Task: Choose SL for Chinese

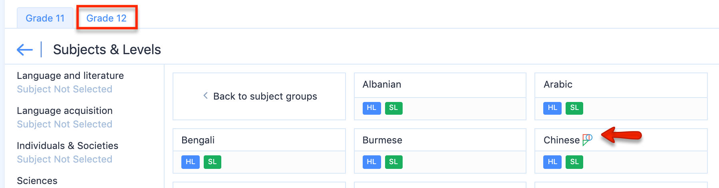Action: point(574,162)
